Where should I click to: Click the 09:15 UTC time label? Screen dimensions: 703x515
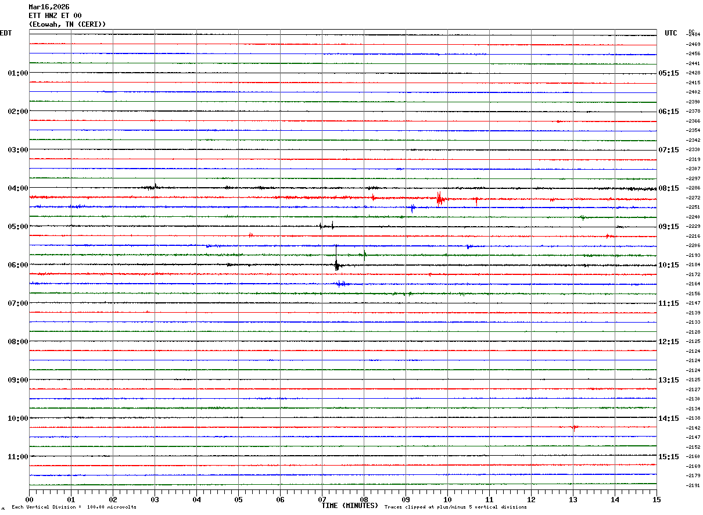click(x=669, y=227)
